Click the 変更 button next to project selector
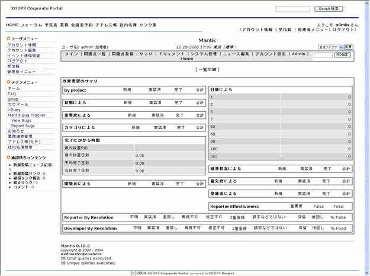This screenshot has height=276, width=370. pos(349,46)
